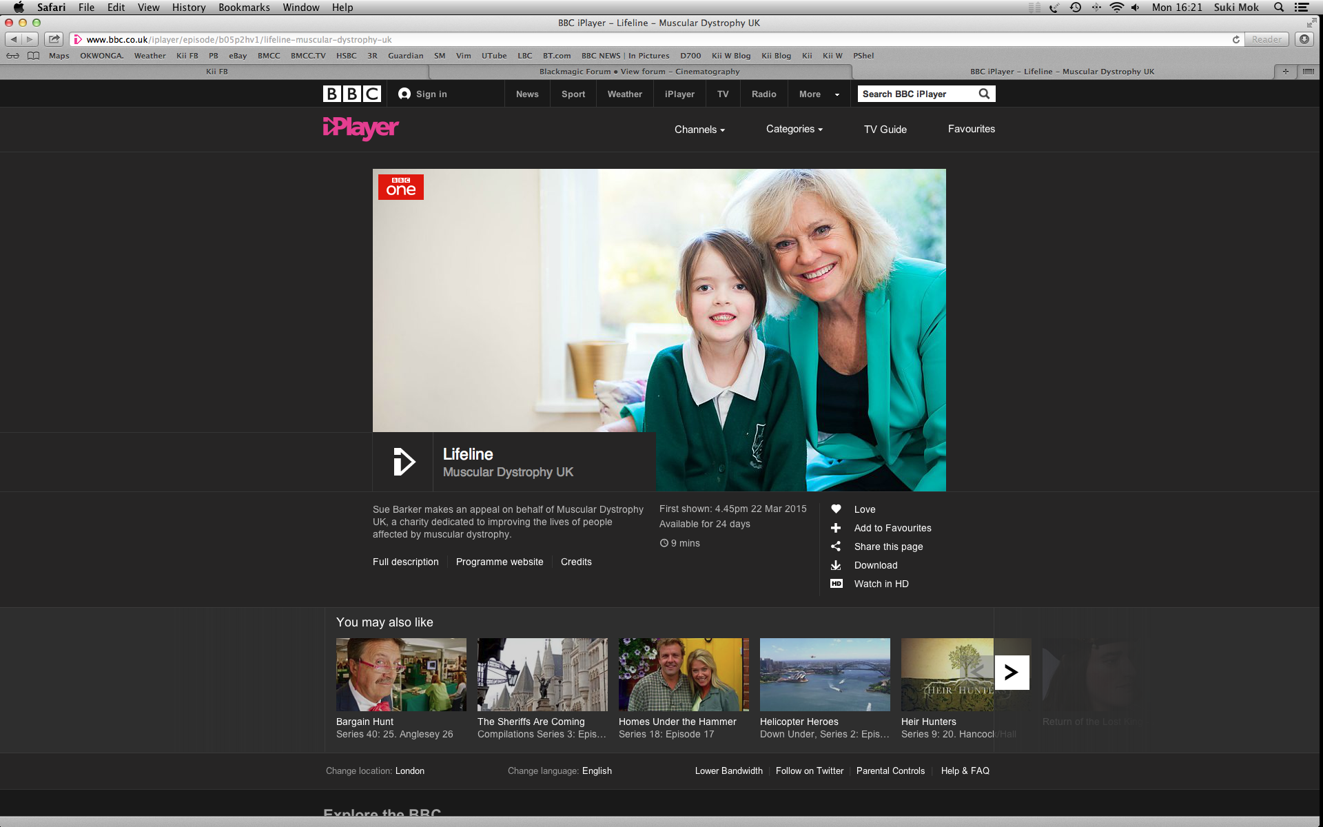Click the Love heart icon
1323x827 pixels.
[836, 509]
